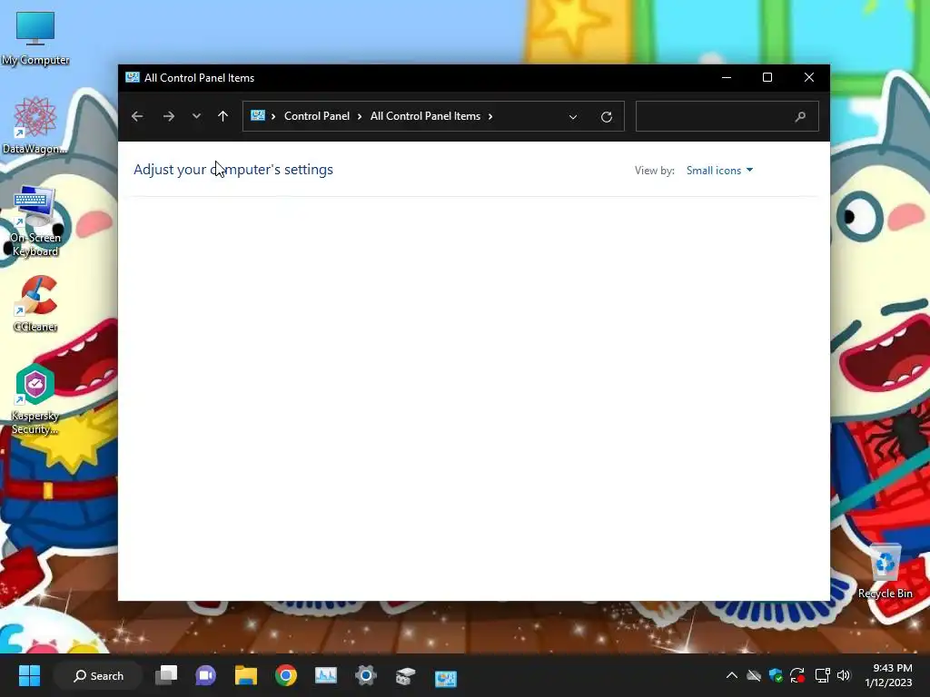Expand chevron after All Control Panel Items
The image size is (930, 697).
point(490,116)
